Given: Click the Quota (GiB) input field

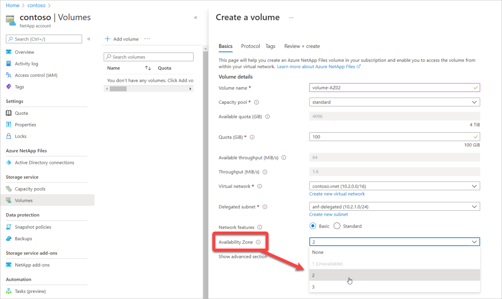Looking at the screenshot, I should (x=395, y=137).
